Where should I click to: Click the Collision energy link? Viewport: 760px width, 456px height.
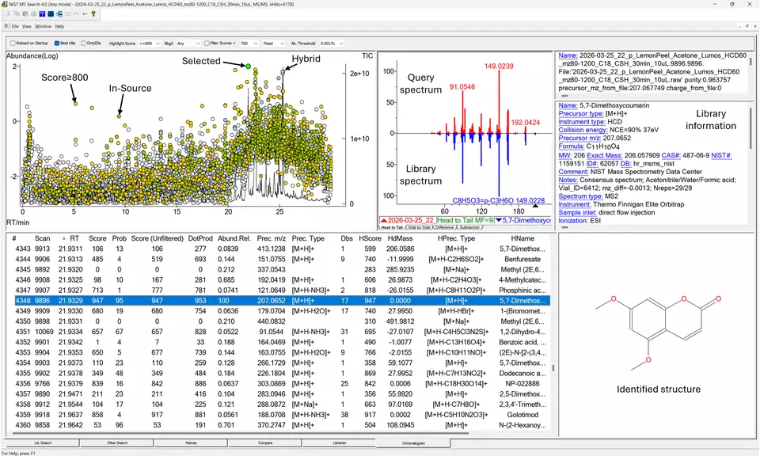click(583, 130)
